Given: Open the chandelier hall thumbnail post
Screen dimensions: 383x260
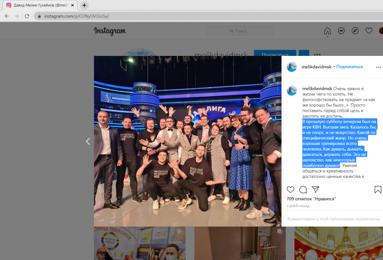Looking at the screenshot, I should pos(339,243).
